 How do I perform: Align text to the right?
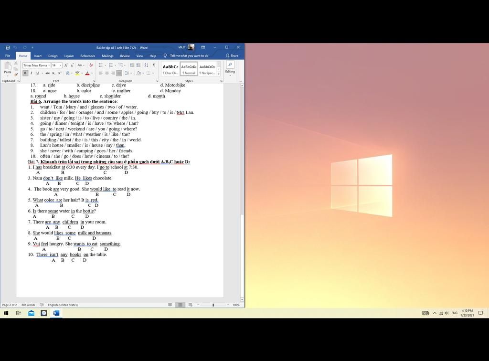pos(113,73)
